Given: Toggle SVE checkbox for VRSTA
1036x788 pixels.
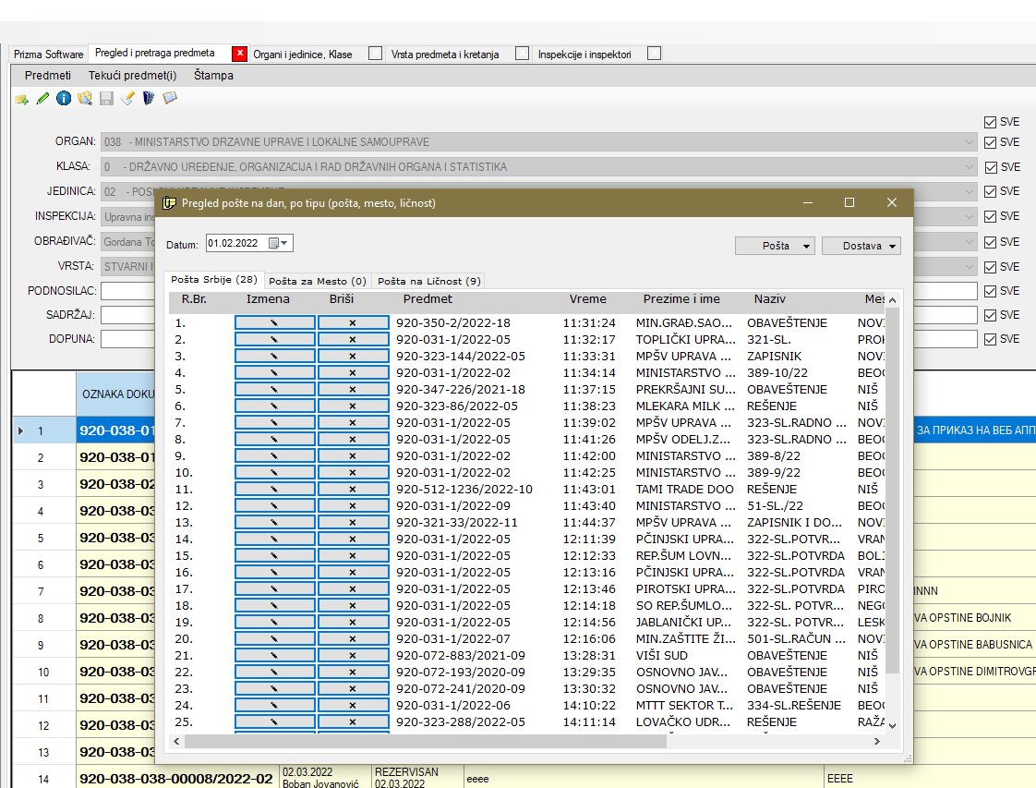Looking at the screenshot, I should tap(990, 267).
